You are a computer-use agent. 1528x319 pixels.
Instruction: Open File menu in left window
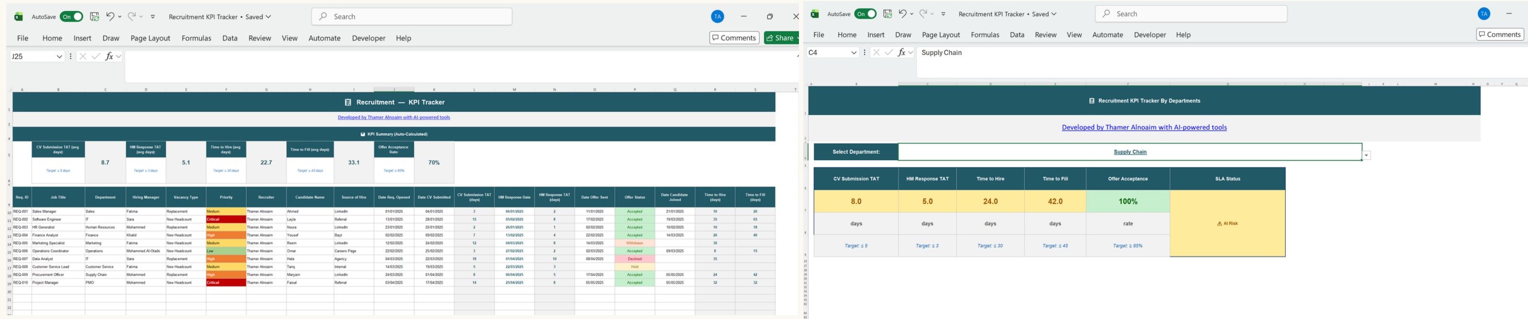(x=22, y=38)
